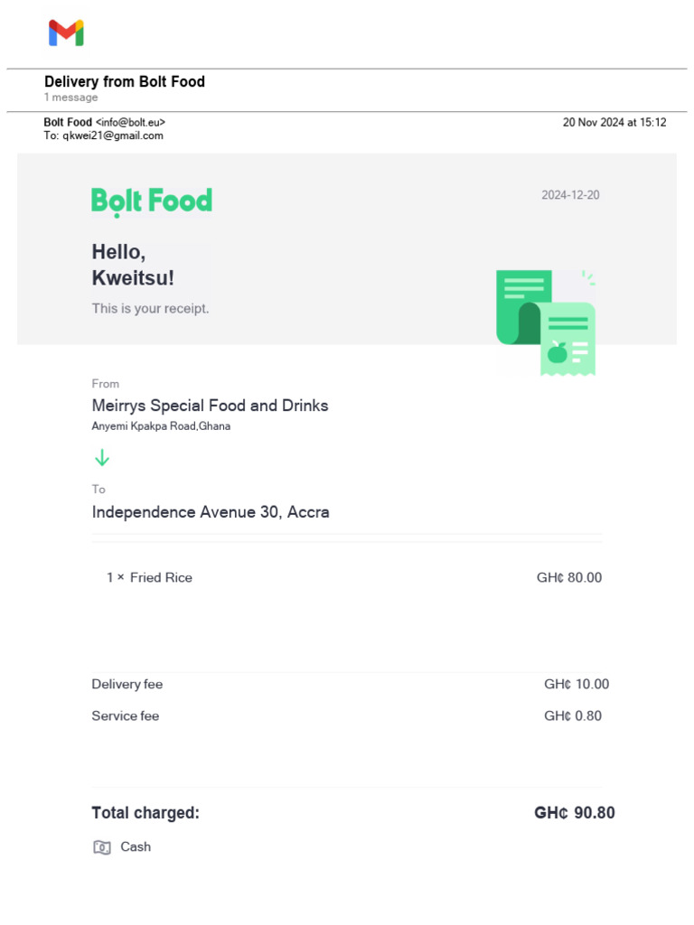Click the recipient address qkwei21@gmail.com
The image size is (694, 925).
click(112, 135)
